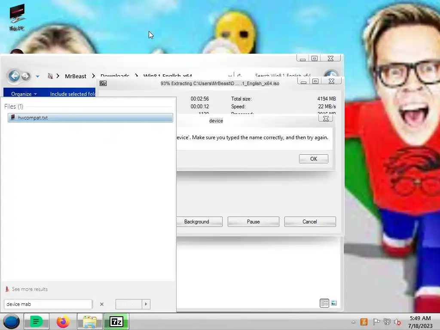Open the Start orb button
440x330 pixels.
point(11,321)
